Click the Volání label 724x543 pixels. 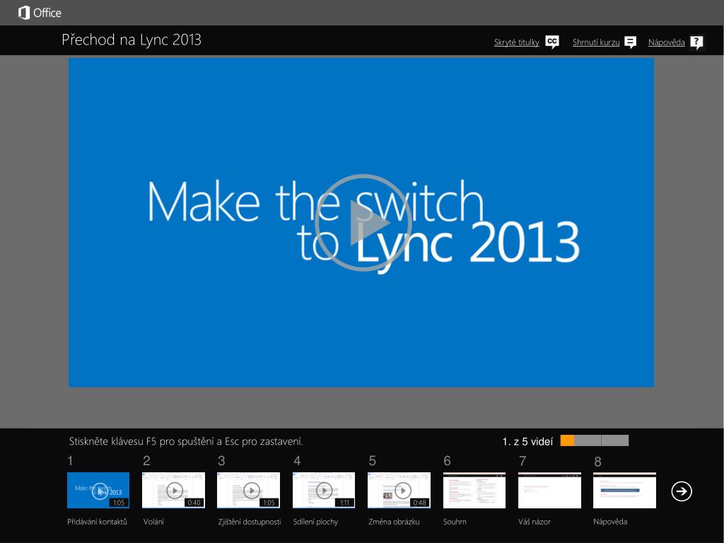153,522
